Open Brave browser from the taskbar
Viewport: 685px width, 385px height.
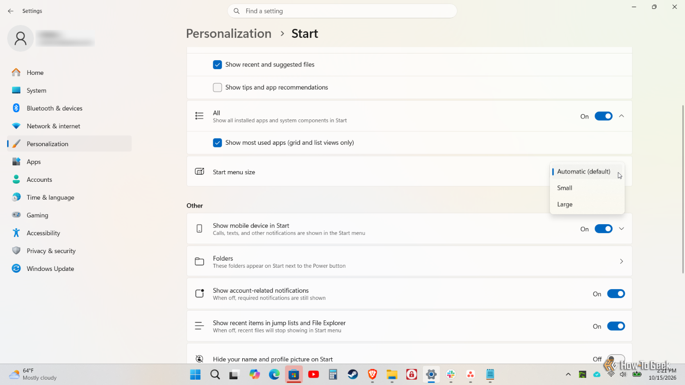(372, 375)
